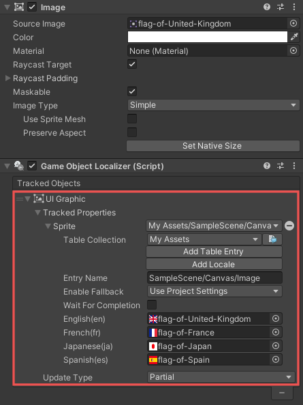303x405 pixels.
Task: Click the United Kingdom flag thumbnail
Action: pyautogui.click(x=153, y=319)
